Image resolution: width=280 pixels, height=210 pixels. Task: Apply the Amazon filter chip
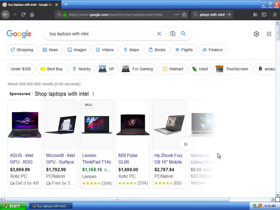click(265, 69)
